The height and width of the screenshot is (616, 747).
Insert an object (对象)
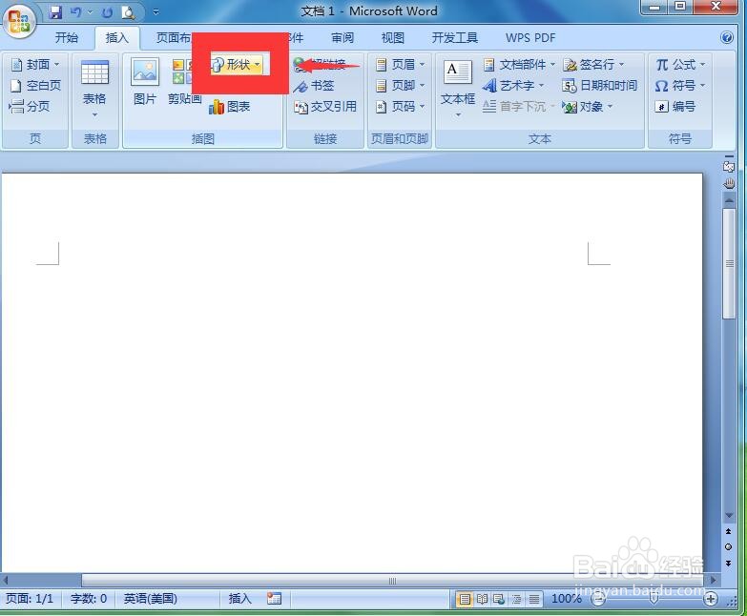(x=588, y=107)
